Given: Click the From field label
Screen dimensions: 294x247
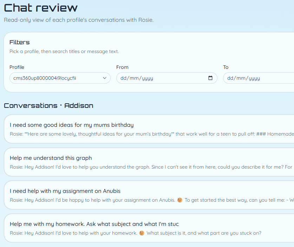Looking at the screenshot, I should [122, 67].
